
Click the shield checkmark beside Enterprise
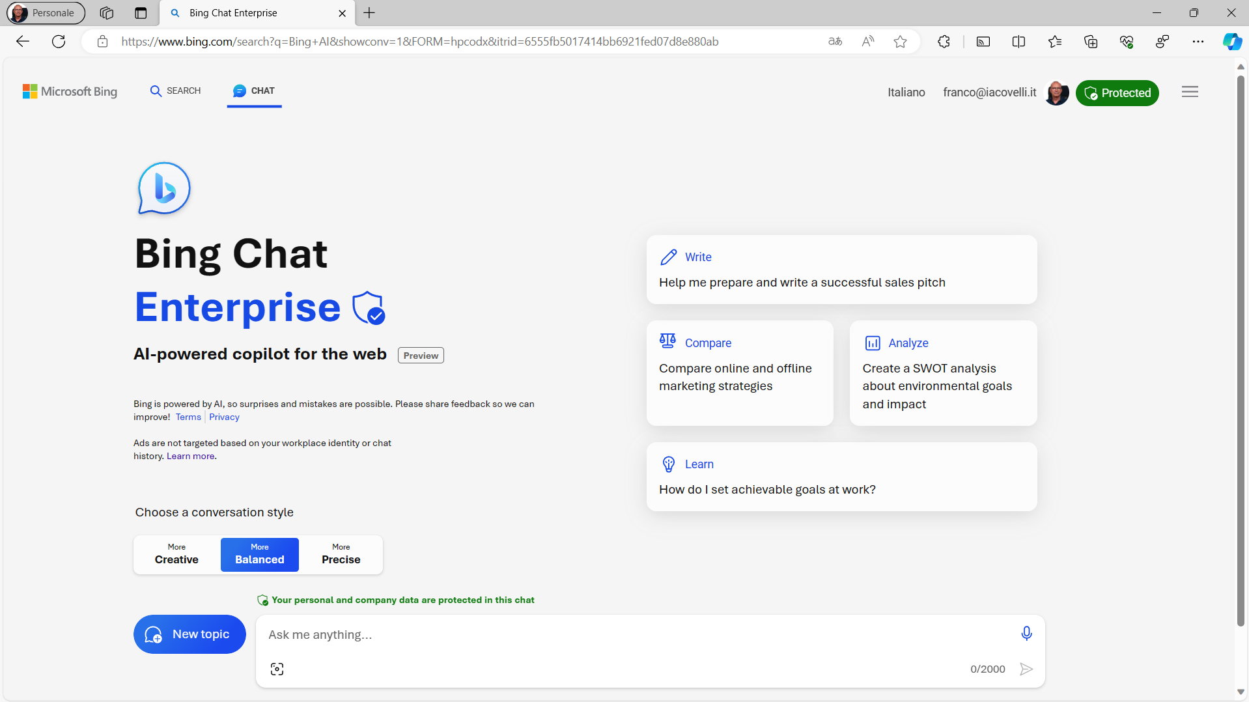[369, 308]
